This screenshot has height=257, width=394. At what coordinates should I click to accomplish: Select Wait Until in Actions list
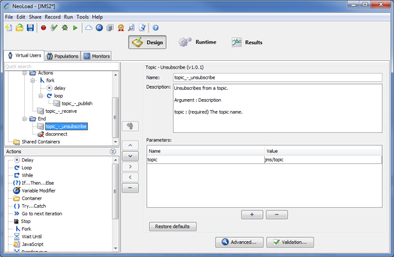[32, 237]
